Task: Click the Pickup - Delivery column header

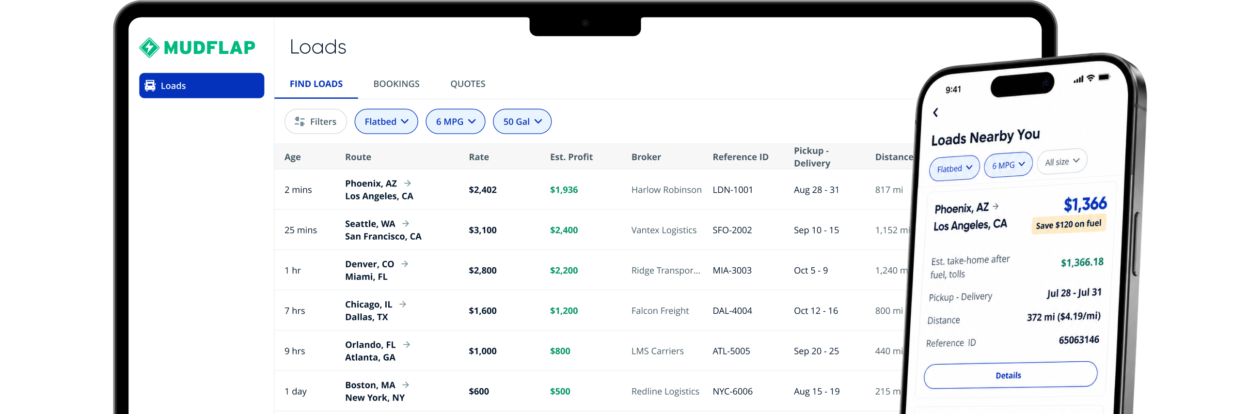Action: (x=812, y=157)
